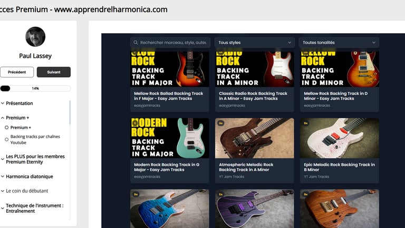405x228 pixels.
Task: Click the key badge on the wooden guitar thumbnail
Action: pos(305,194)
